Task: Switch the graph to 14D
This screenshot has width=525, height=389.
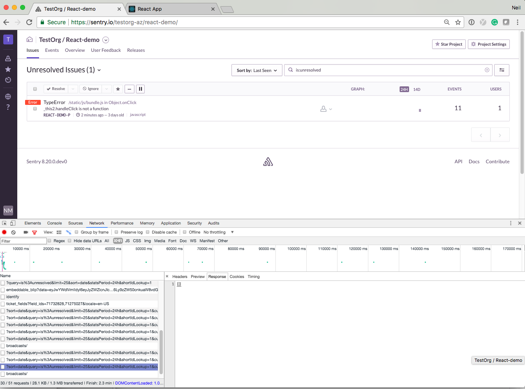Action: click(x=417, y=89)
